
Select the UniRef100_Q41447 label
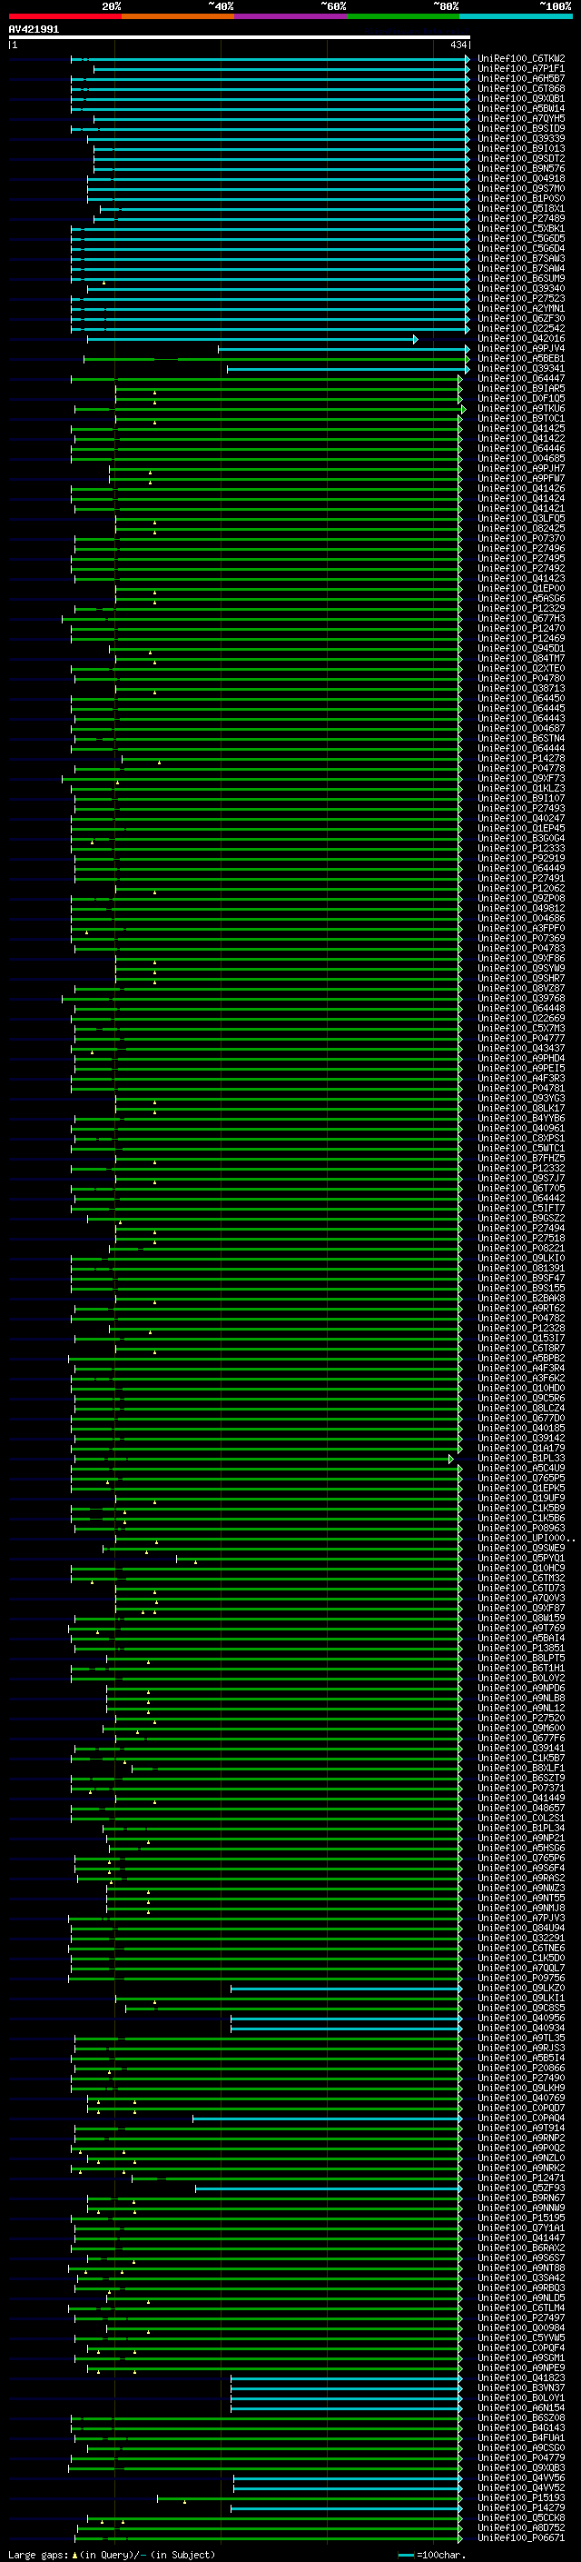pyautogui.click(x=521, y=2237)
